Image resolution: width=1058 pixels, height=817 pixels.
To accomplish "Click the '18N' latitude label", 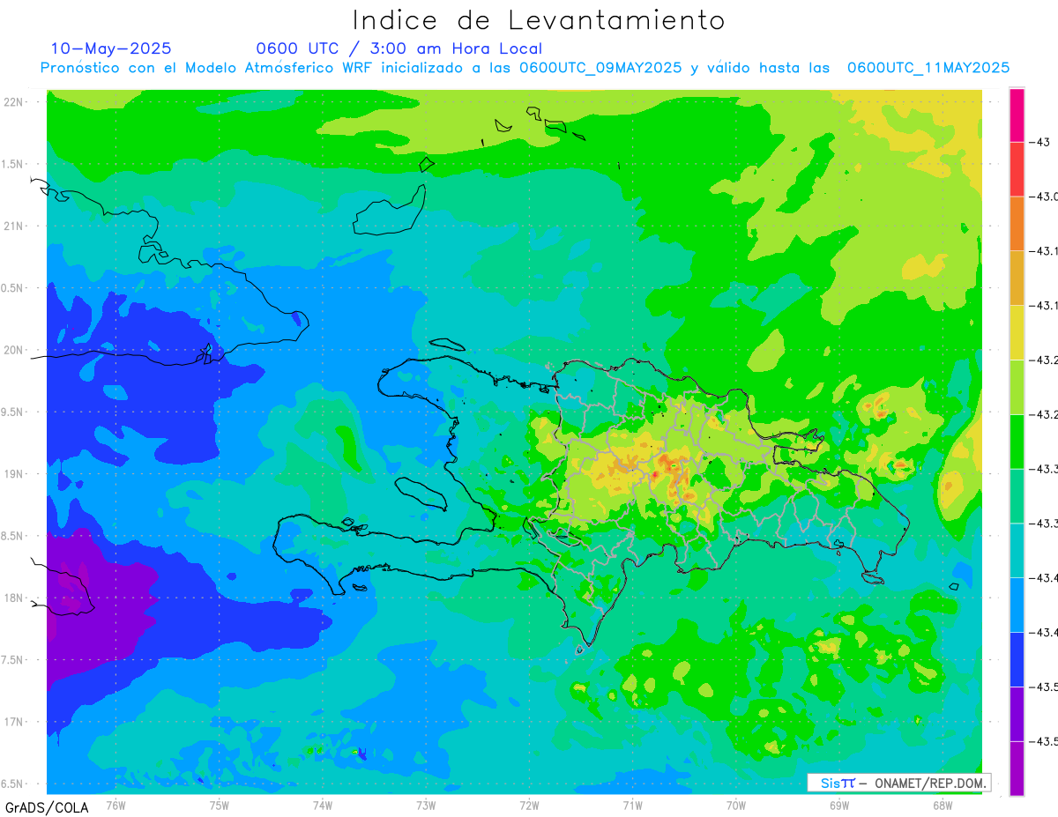I will 15,598.
